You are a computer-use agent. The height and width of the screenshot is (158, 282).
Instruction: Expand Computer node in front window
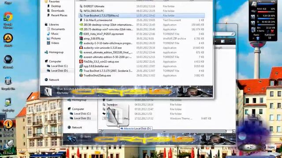pyautogui.click(x=55, y=61)
